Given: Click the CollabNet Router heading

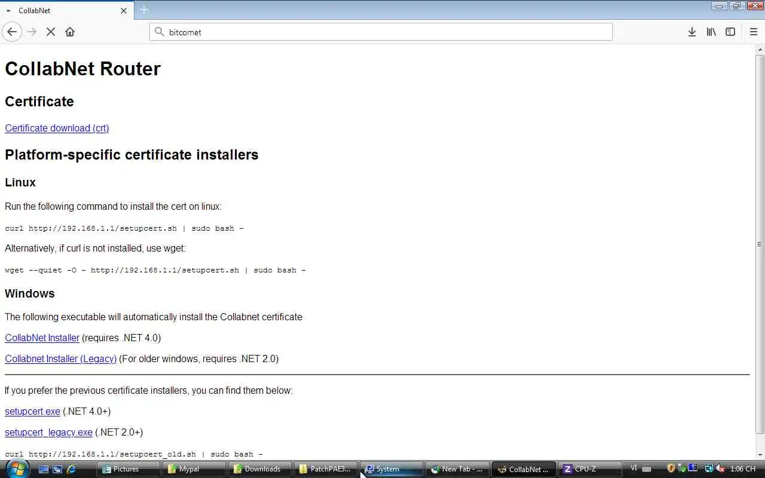Looking at the screenshot, I should pos(82,69).
